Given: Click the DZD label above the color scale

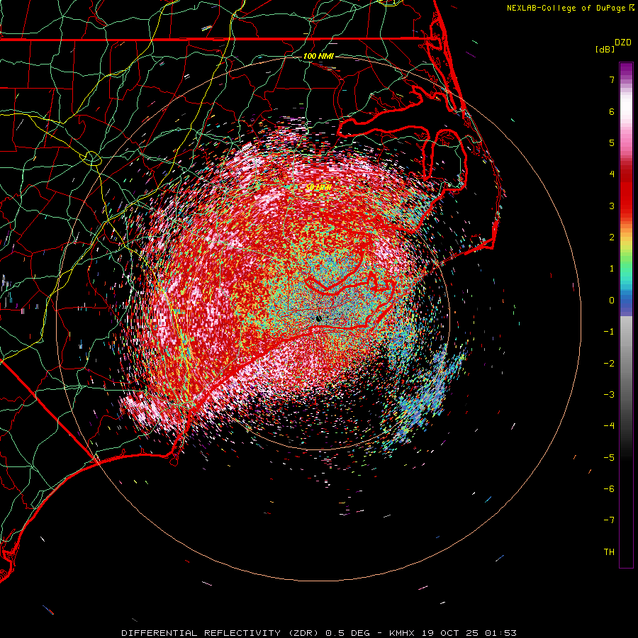Looking at the screenshot, I should point(623,43).
